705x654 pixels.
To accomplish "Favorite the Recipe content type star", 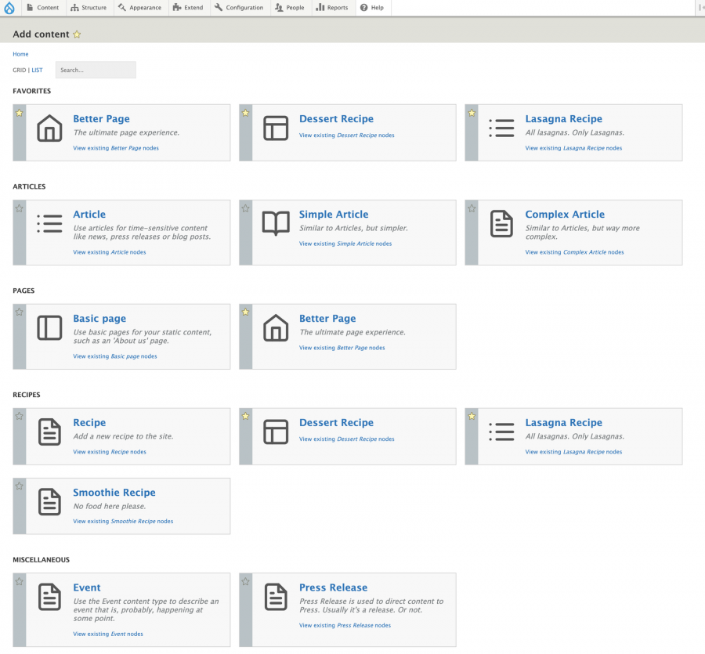I will [20, 416].
